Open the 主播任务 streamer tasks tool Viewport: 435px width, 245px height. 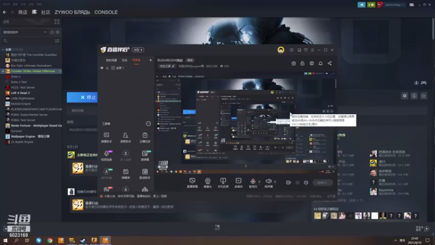click(x=145, y=138)
